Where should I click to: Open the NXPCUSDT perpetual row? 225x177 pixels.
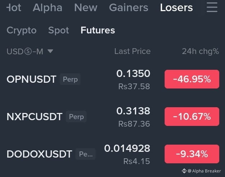(x=113, y=117)
